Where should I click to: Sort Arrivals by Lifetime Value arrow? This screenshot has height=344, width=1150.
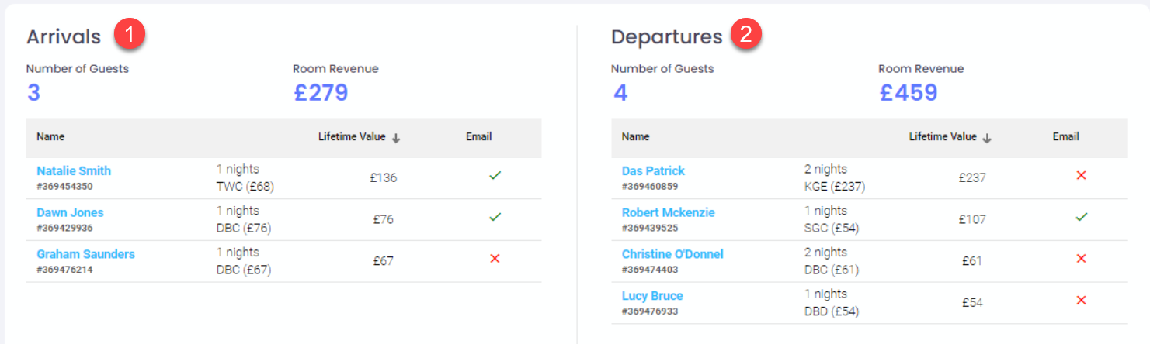click(x=396, y=138)
